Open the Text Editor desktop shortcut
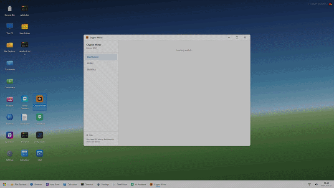This screenshot has height=188, width=334. [x=25, y=119]
